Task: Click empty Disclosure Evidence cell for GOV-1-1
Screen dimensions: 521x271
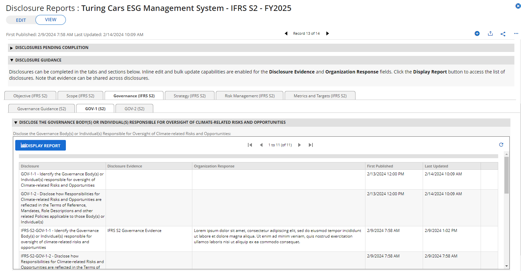Action: (149, 180)
